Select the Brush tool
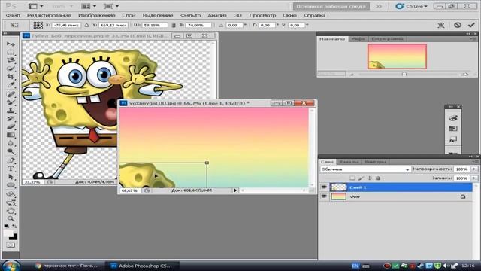The image size is (481, 271). [11, 102]
